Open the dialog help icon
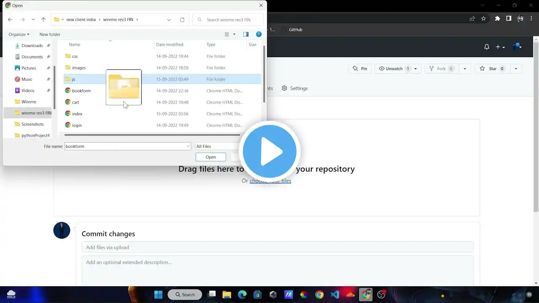Image resolution: width=539 pixels, height=303 pixels. [x=259, y=35]
